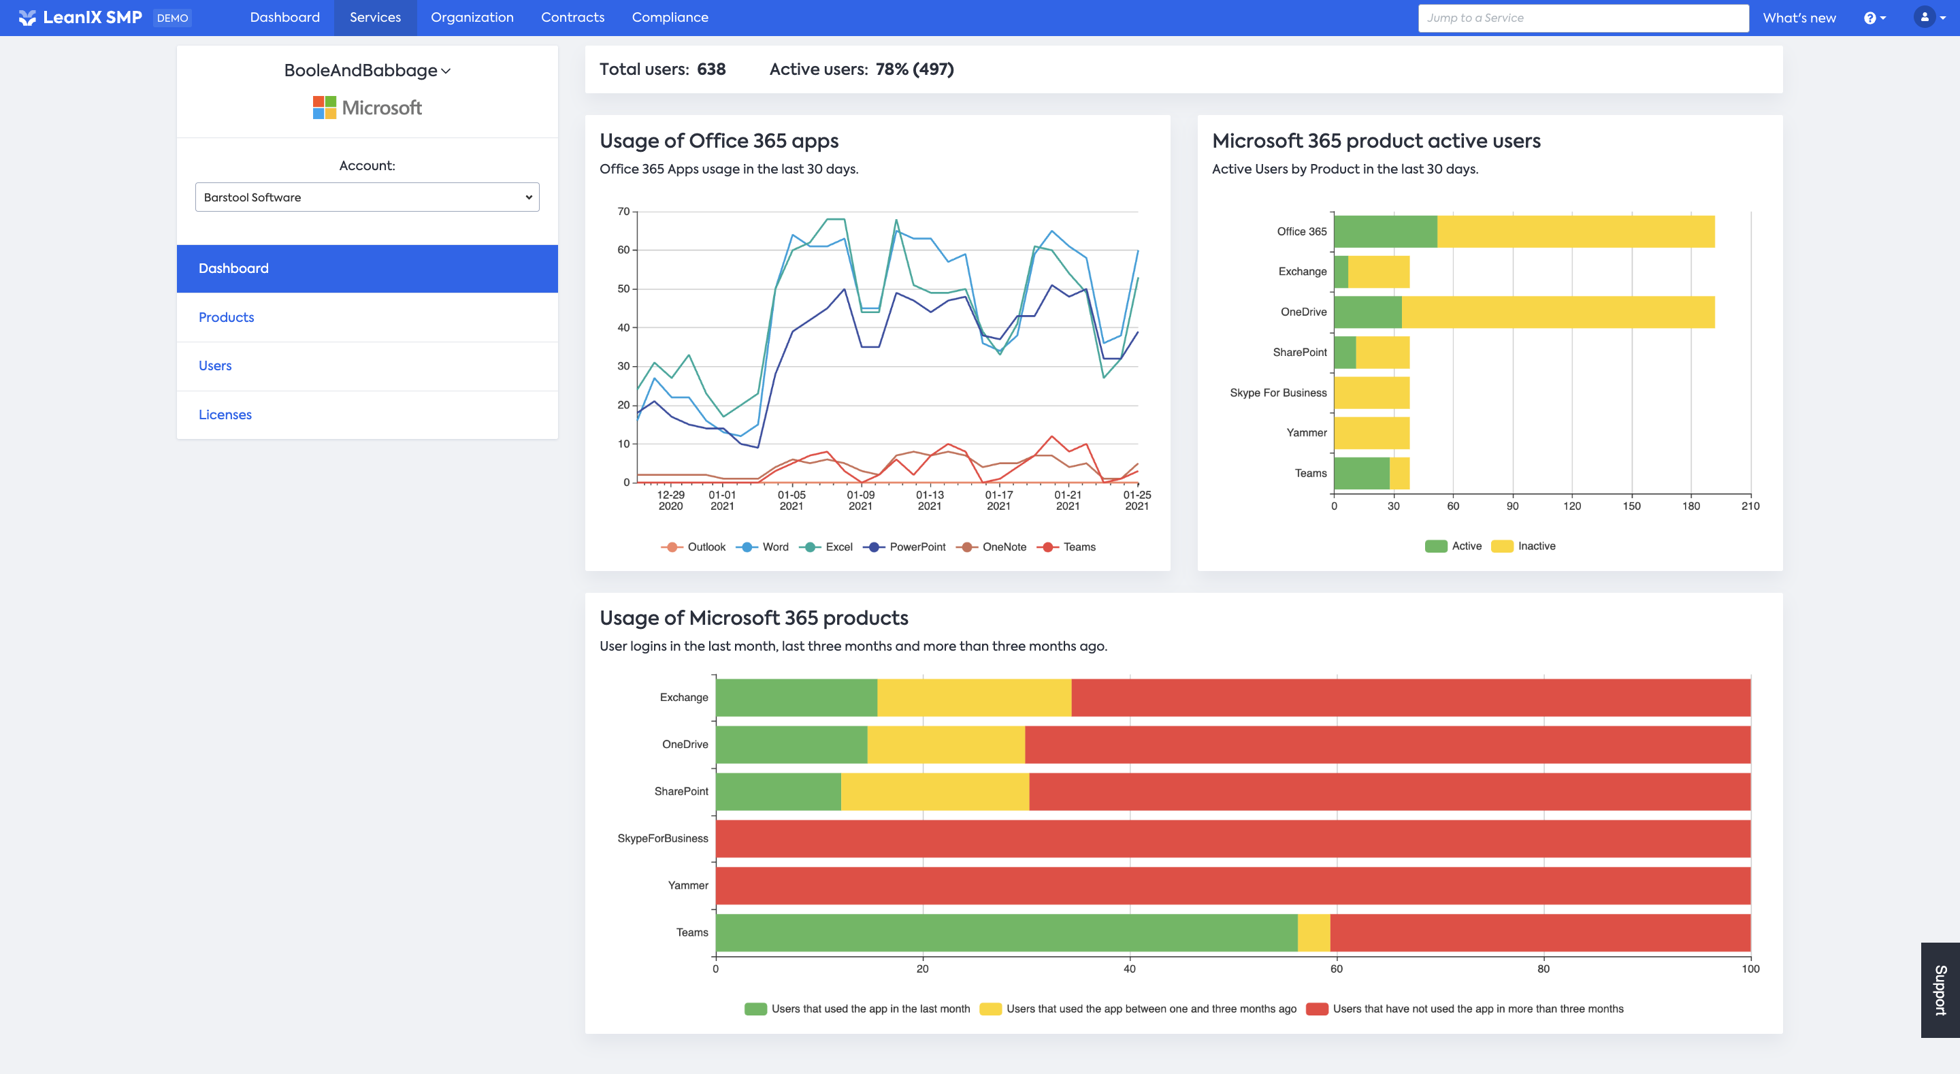Toggle Teams legend marker in line chart
Image resolution: width=1960 pixels, height=1074 pixels.
click(1048, 547)
